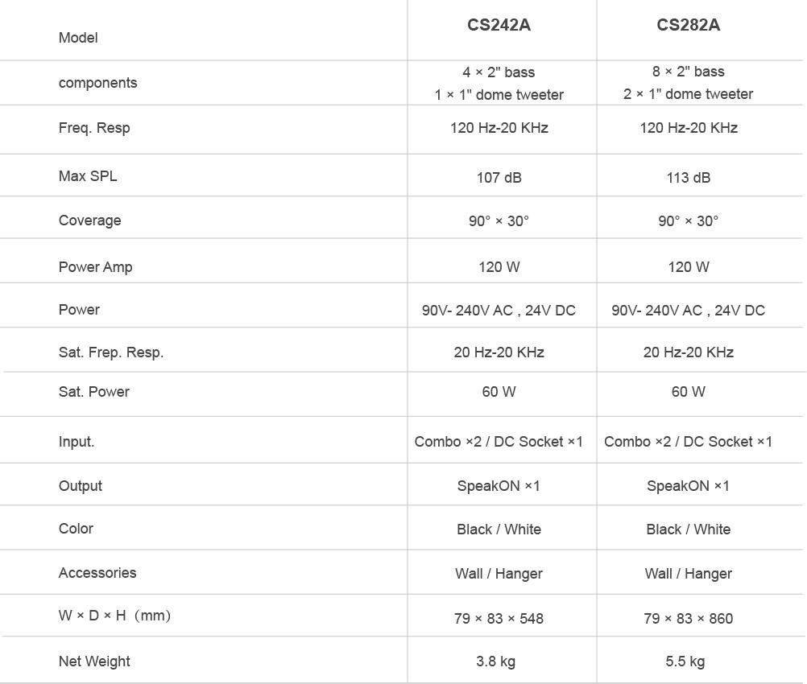Select the 79 × 83 × 548 dimensions cell

click(x=499, y=619)
